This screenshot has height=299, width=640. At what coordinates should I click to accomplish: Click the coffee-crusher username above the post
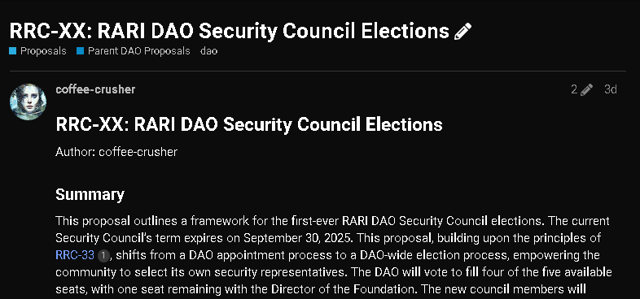tap(95, 89)
